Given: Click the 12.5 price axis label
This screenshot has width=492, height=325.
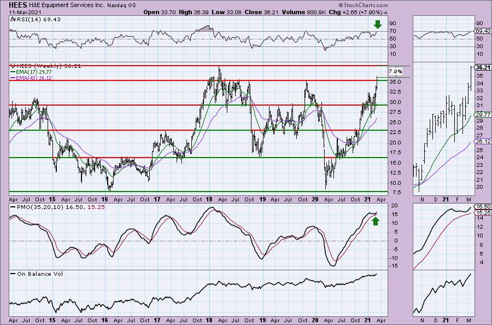Looking at the screenshot, I should 395,173.
